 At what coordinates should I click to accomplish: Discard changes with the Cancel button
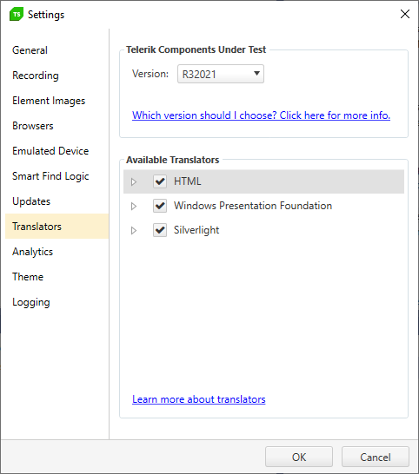[x=376, y=457]
